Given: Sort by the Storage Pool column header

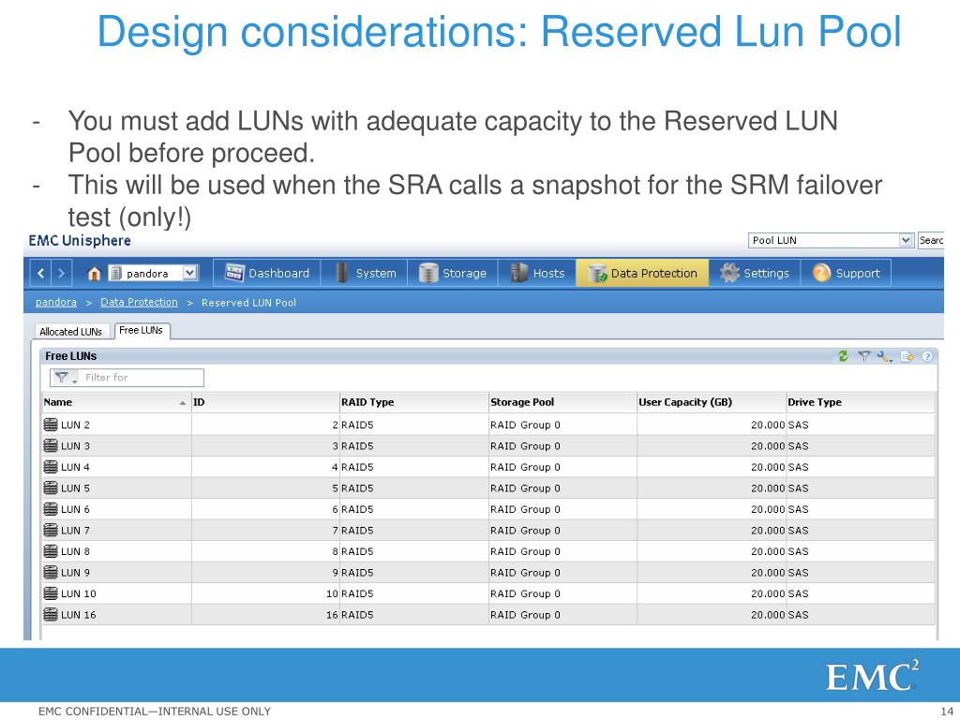Looking at the screenshot, I should [562, 402].
